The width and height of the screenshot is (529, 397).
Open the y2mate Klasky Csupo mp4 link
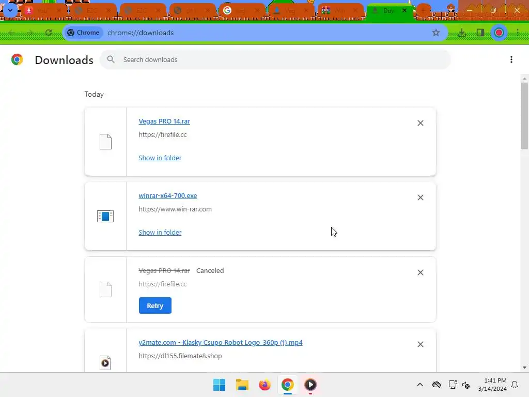click(221, 342)
